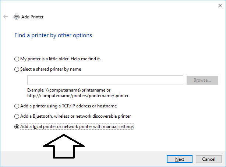Click the back arrow in the title bar
Image resolution: width=226 pixels, height=167 pixels.
click(x=6, y=17)
